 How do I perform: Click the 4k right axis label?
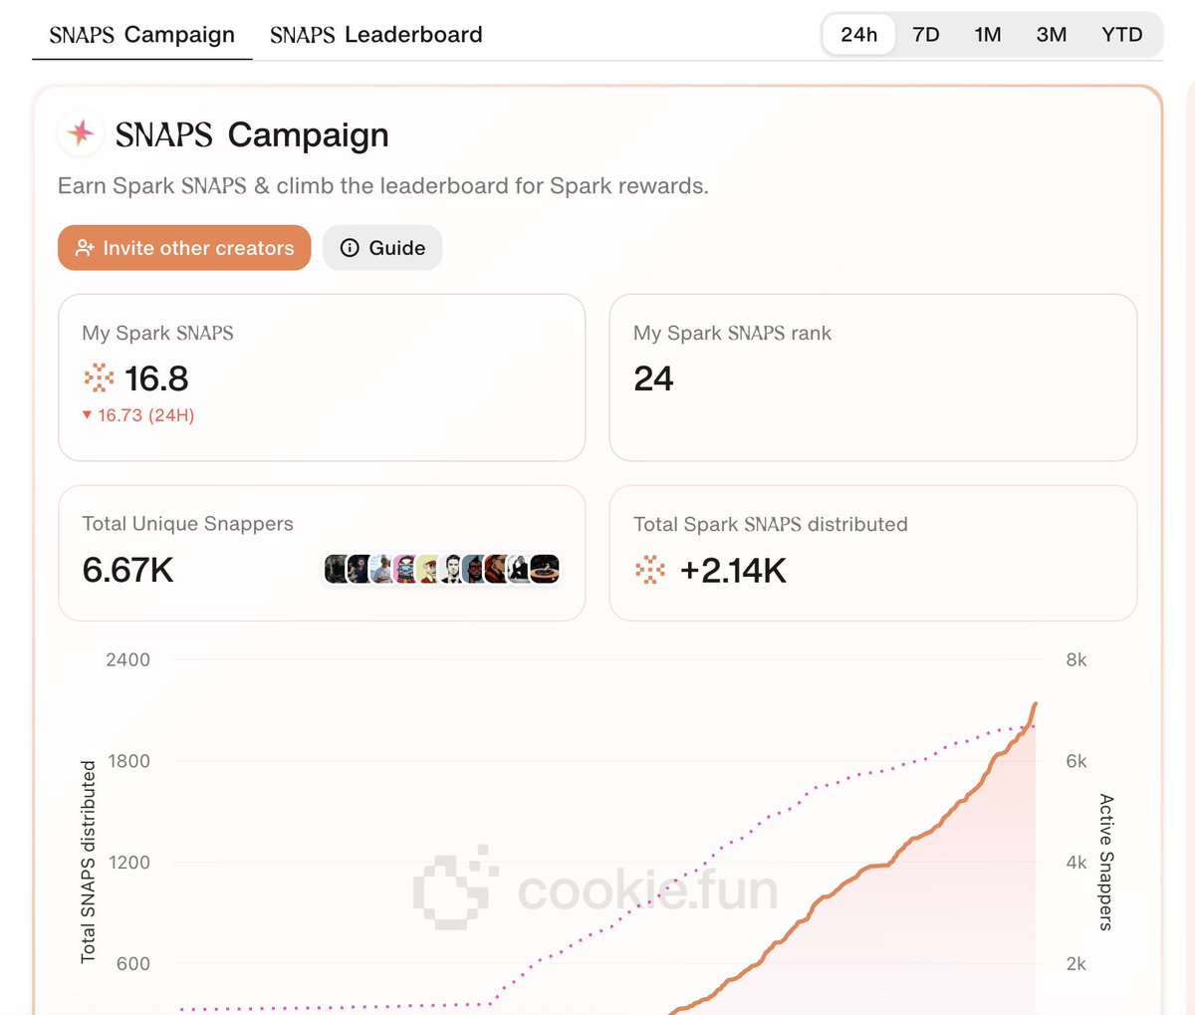(x=1076, y=863)
